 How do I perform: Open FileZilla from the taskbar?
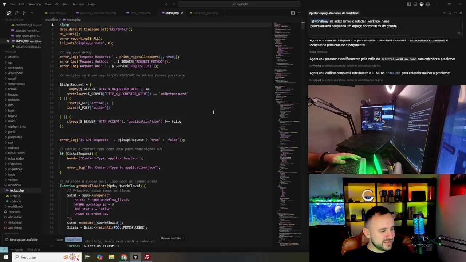pos(147,257)
